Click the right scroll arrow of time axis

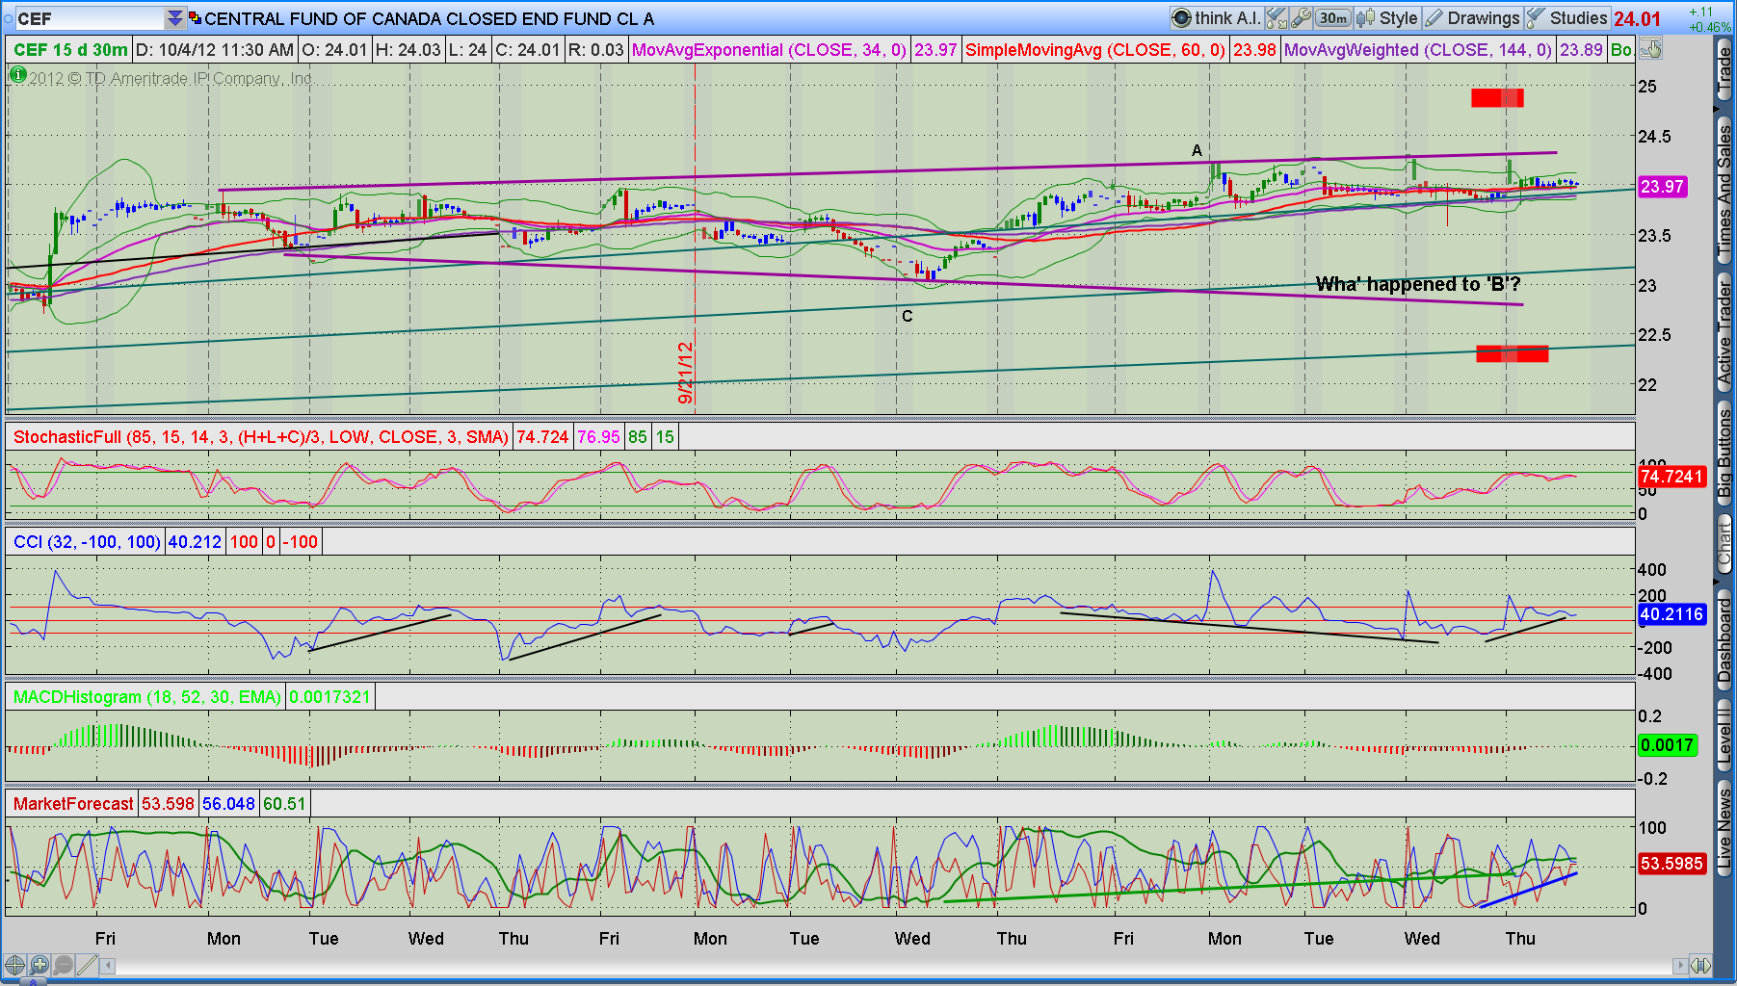pos(1680,965)
